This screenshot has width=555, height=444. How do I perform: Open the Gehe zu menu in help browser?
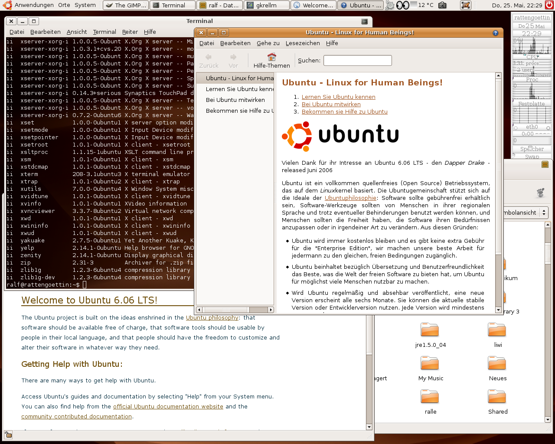[268, 43]
